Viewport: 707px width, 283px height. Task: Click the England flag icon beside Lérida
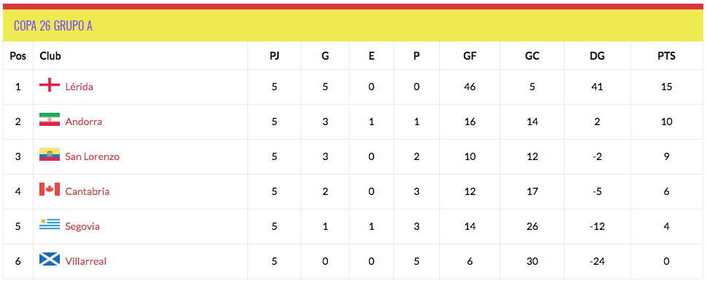click(50, 85)
